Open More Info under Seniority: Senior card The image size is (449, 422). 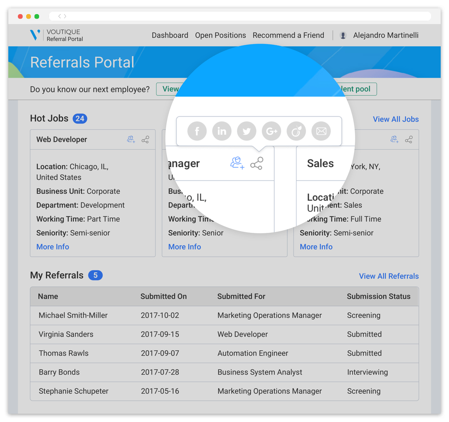185,246
